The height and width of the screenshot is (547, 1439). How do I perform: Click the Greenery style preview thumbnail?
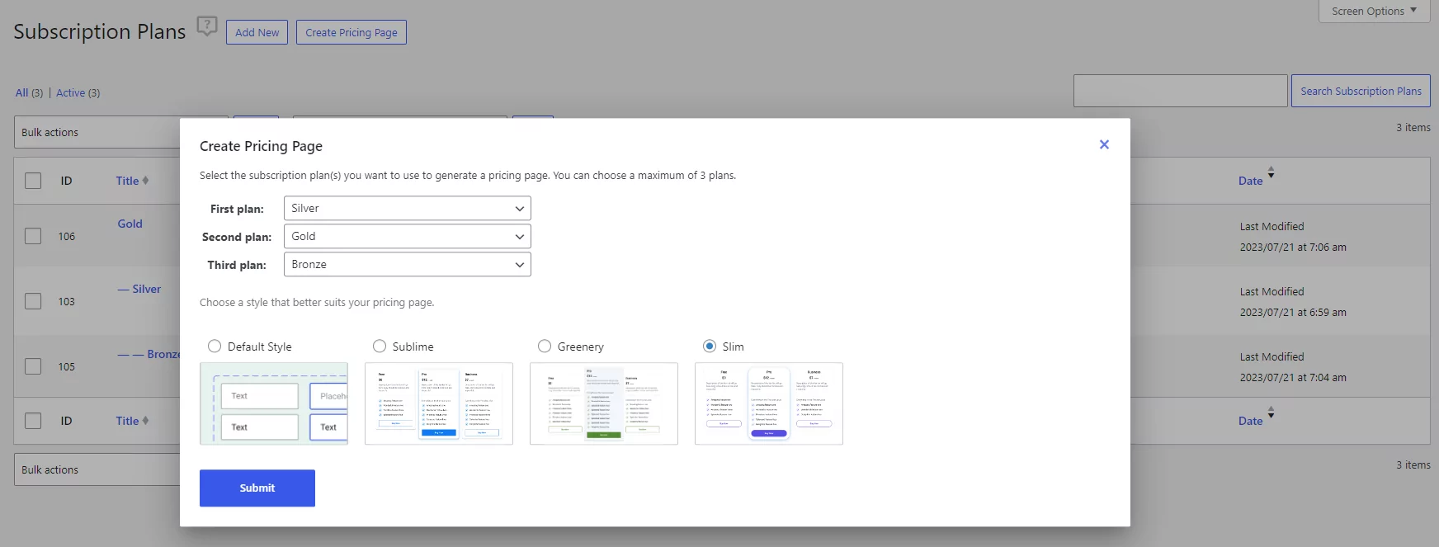[x=604, y=403]
